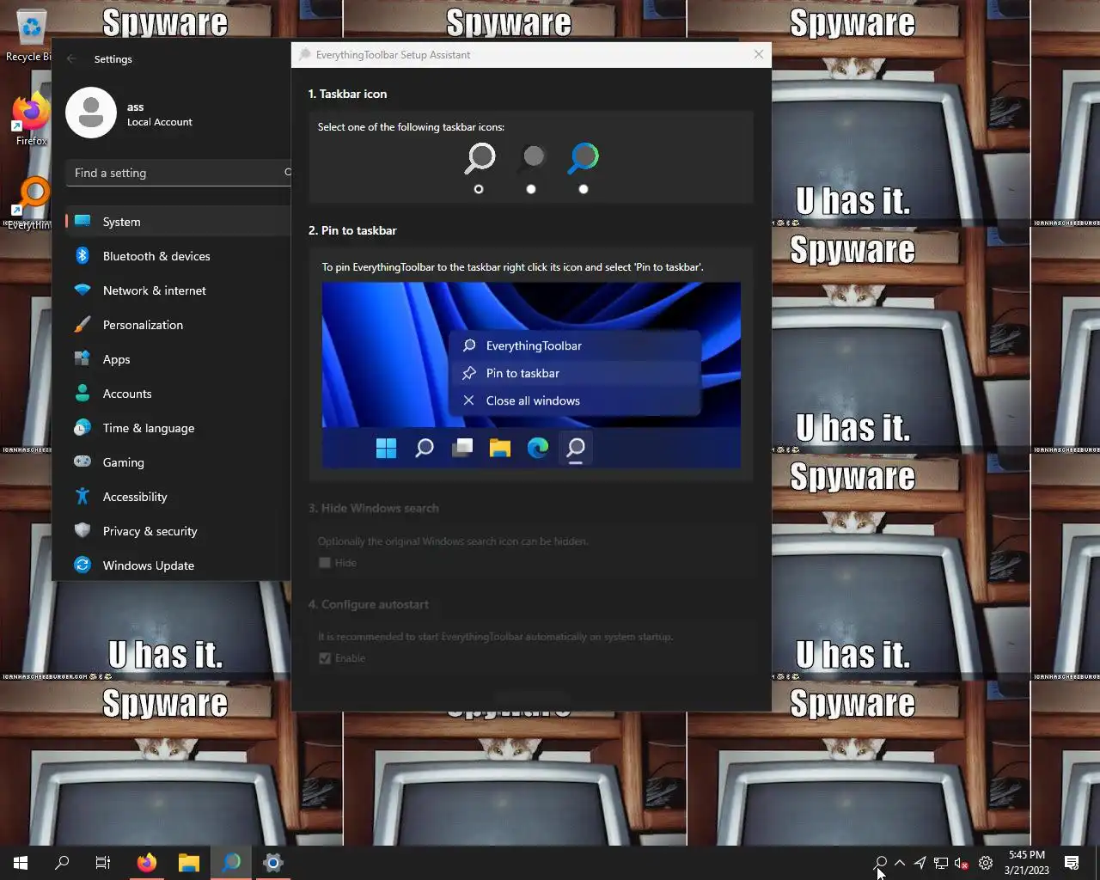This screenshot has width=1100, height=880.
Task: Open Gaming settings category
Action: click(179, 462)
